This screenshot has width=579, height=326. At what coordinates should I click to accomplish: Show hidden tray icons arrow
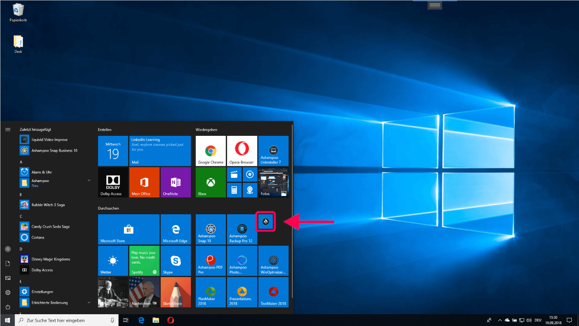point(499,320)
